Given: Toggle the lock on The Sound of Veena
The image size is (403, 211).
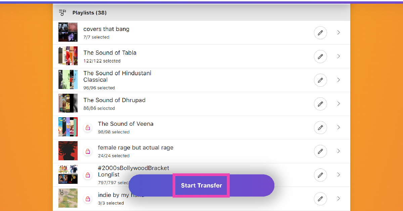Looking at the screenshot, I should 88,128.
